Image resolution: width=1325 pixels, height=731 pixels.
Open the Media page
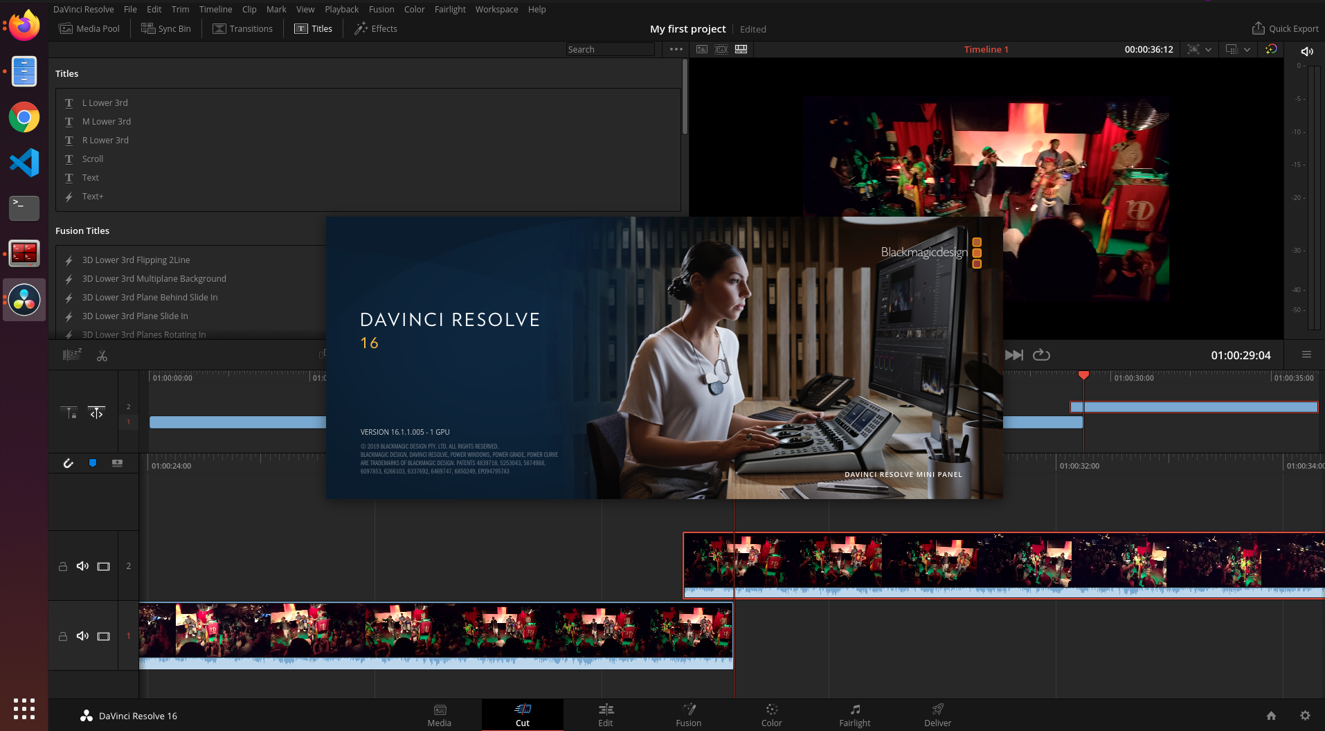[440, 716]
